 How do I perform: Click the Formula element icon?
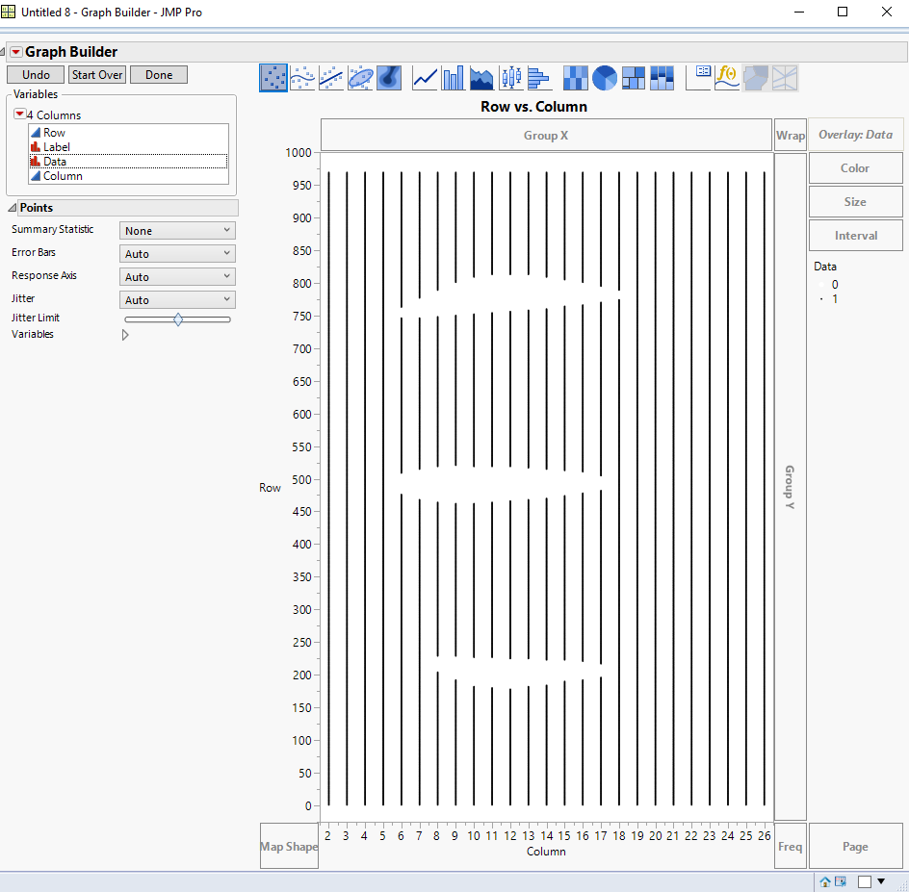pyautogui.click(x=728, y=78)
